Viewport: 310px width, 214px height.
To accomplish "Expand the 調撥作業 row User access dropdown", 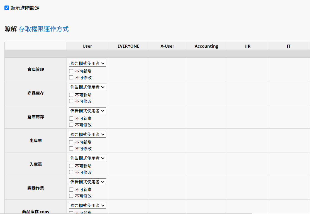I will click(87, 182).
